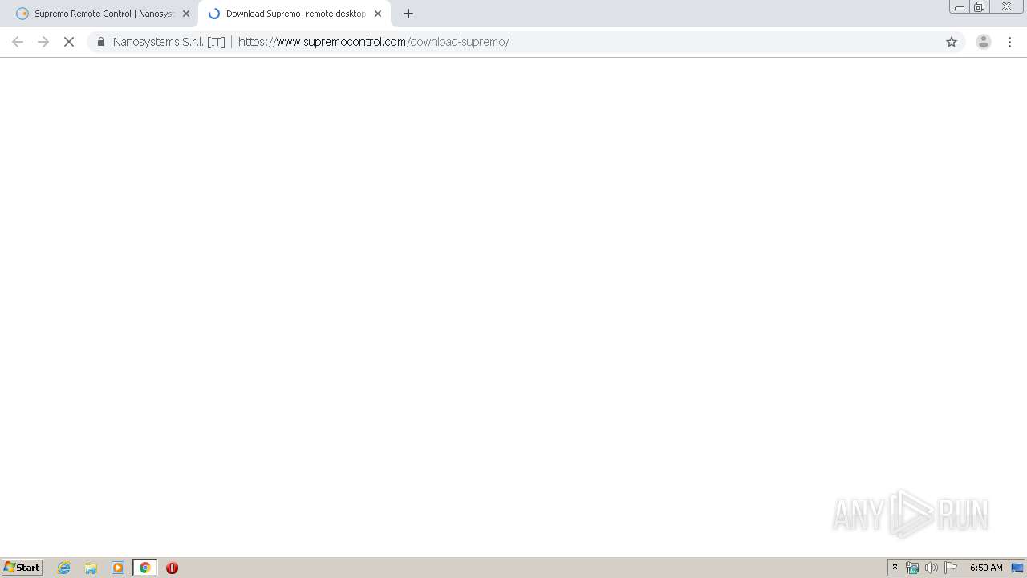Open the Windows Start menu
1027x578 pixels.
click(22, 568)
